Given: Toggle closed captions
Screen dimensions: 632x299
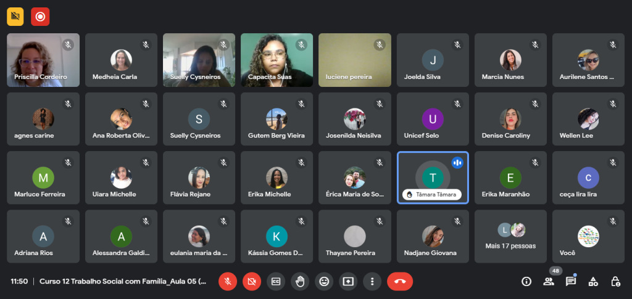Looking at the screenshot, I should pyautogui.click(x=276, y=281).
